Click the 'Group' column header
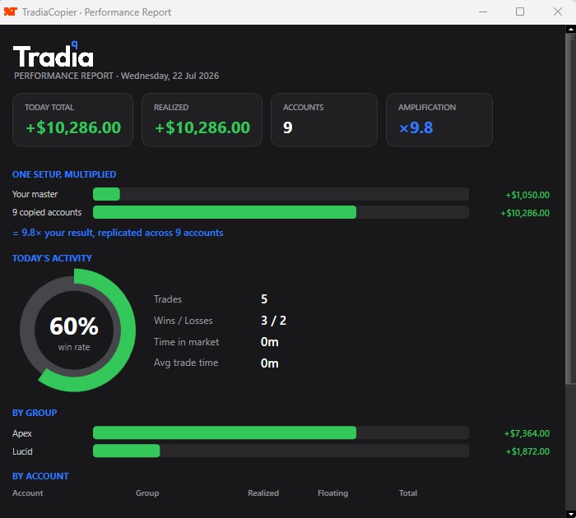The width and height of the screenshot is (576, 518). (x=147, y=493)
